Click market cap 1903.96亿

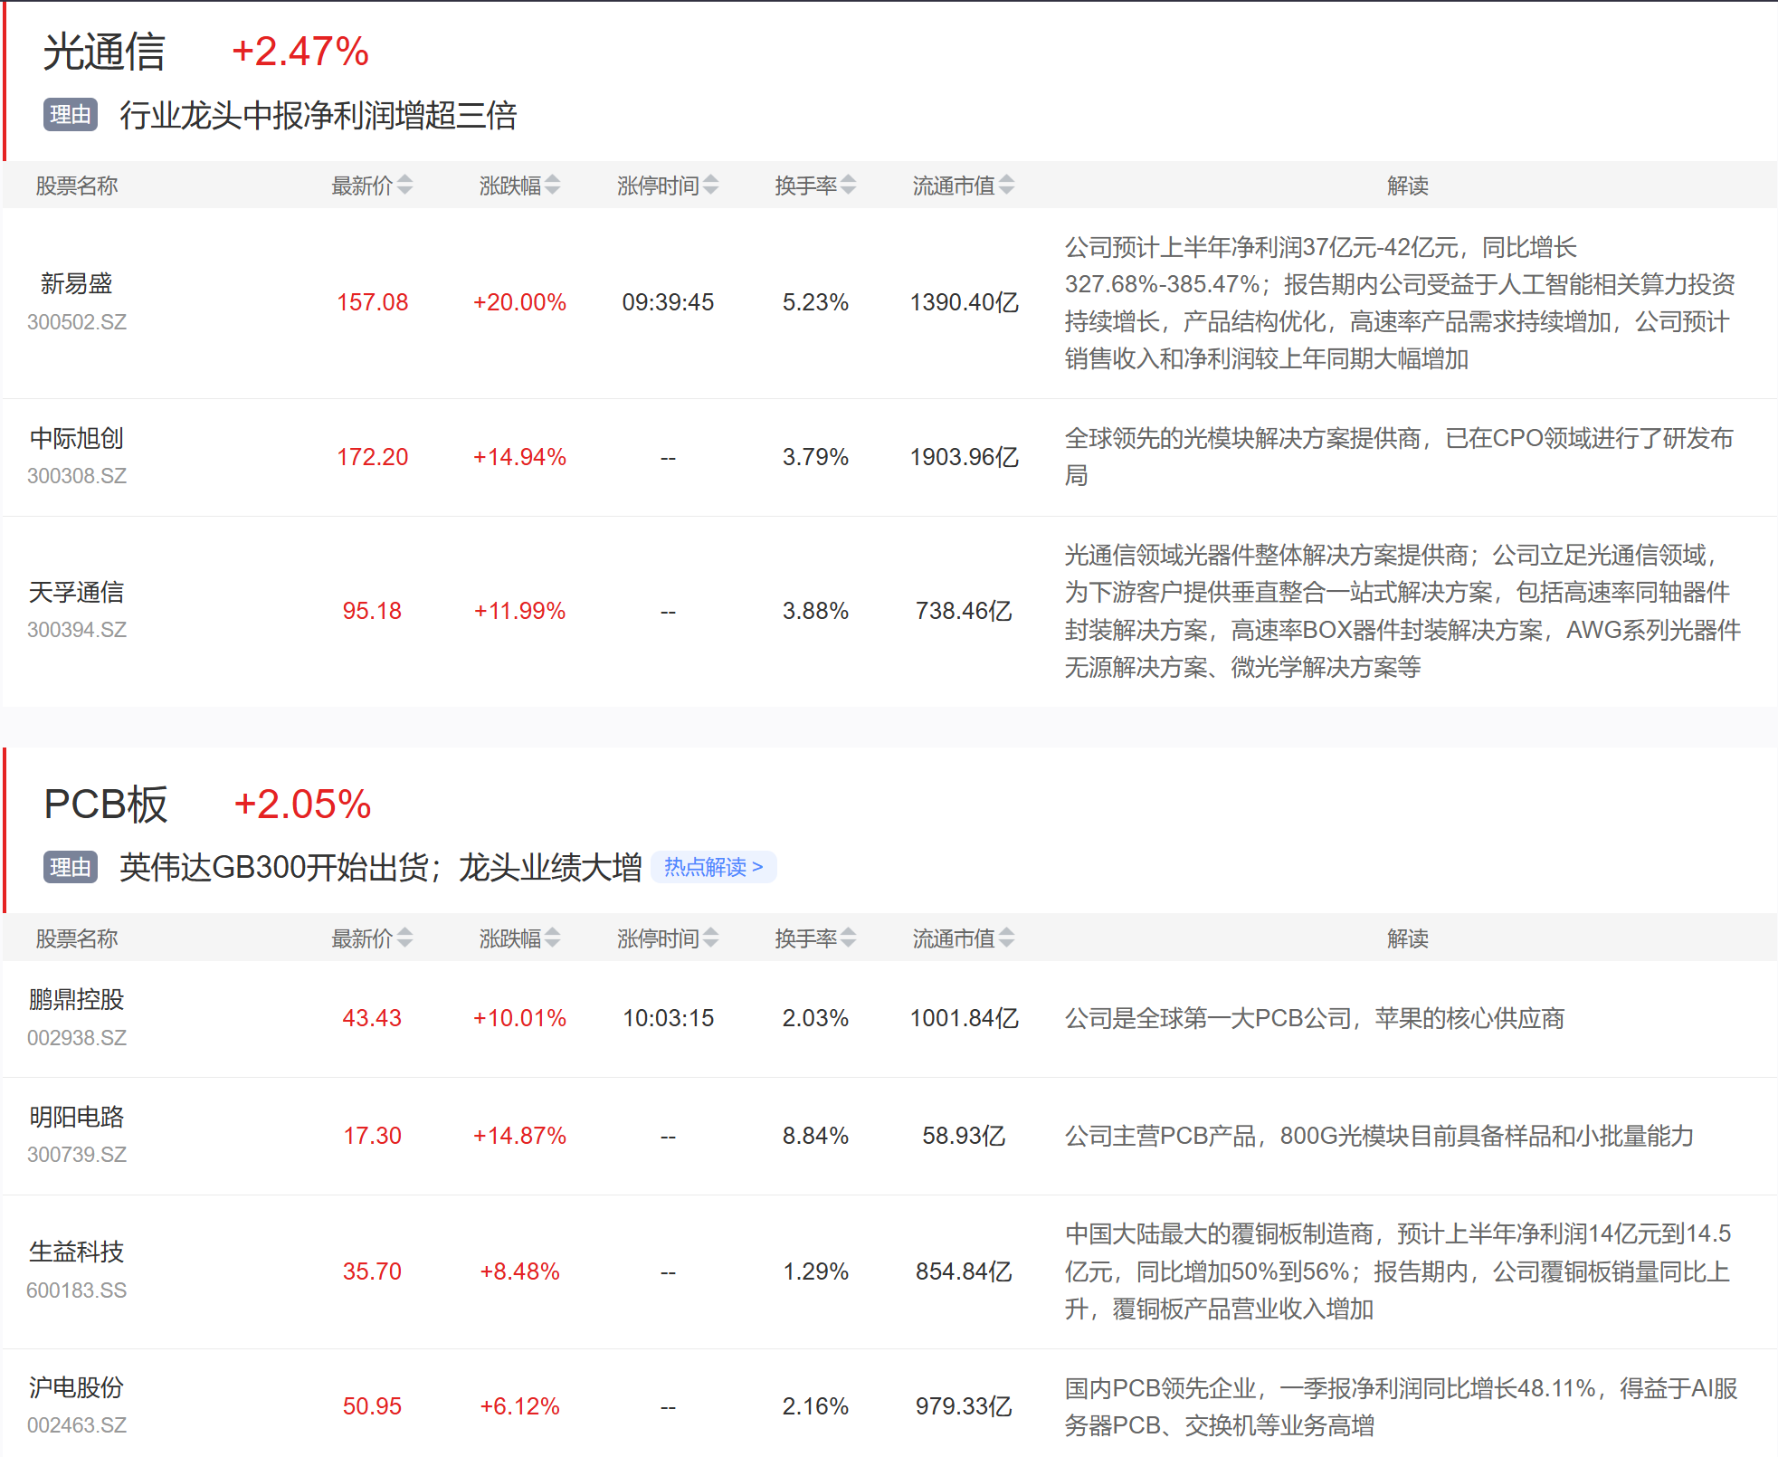coord(964,457)
